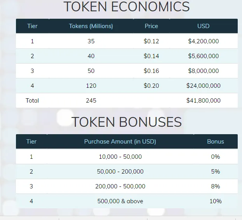Screen dimensions: 242x220
Task: Click the Tokens (Millions) column header
Action: pyautogui.click(x=91, y=26)
